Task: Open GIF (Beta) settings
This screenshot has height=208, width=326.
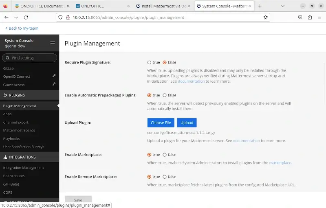Action: 11,184
